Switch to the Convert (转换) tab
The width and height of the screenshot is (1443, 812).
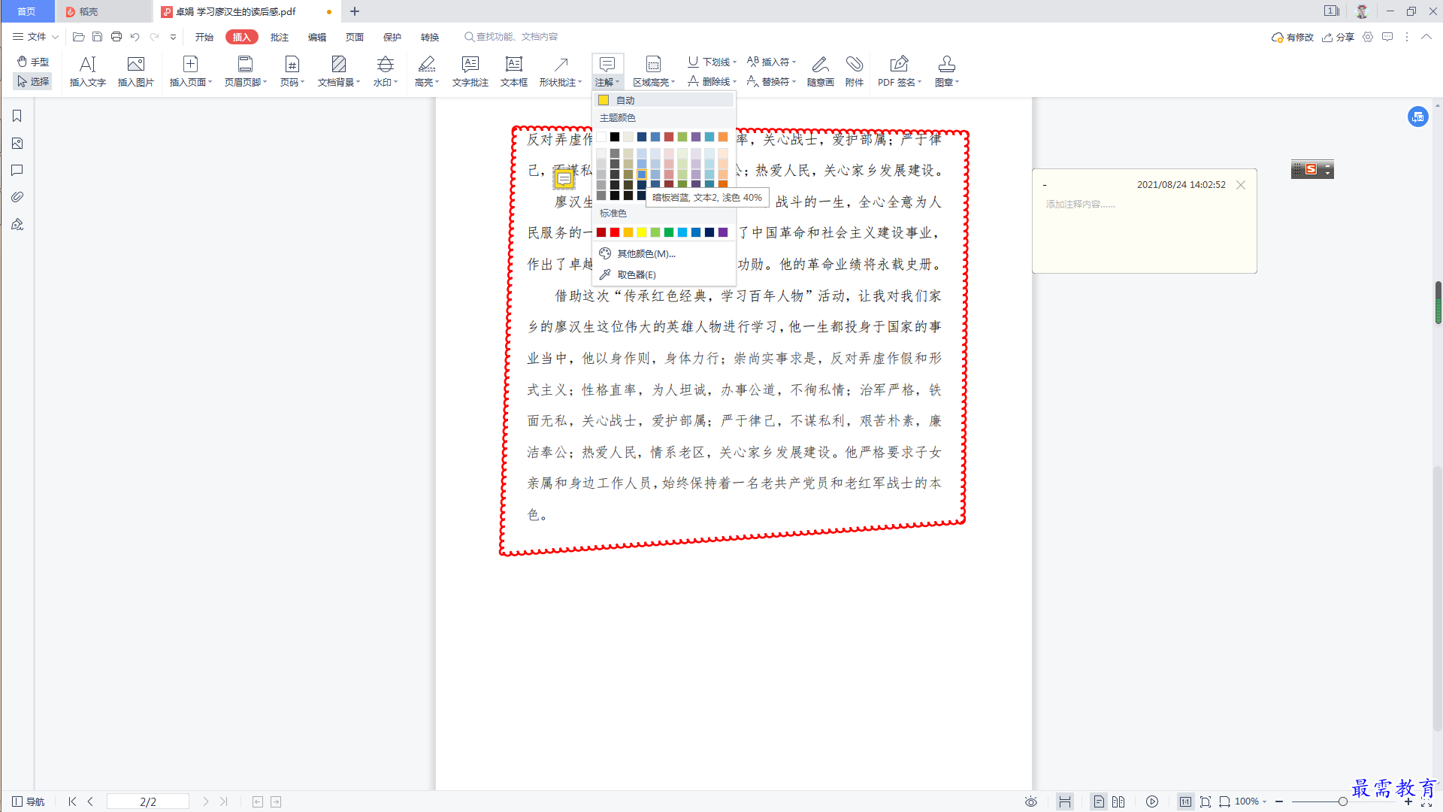(430, 37)
